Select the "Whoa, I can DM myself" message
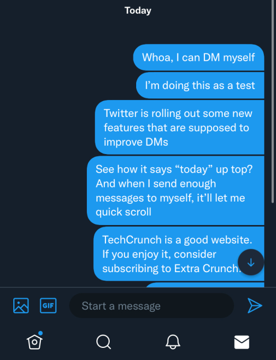Viewport: 276px width, 360px height. click(199, 57)
